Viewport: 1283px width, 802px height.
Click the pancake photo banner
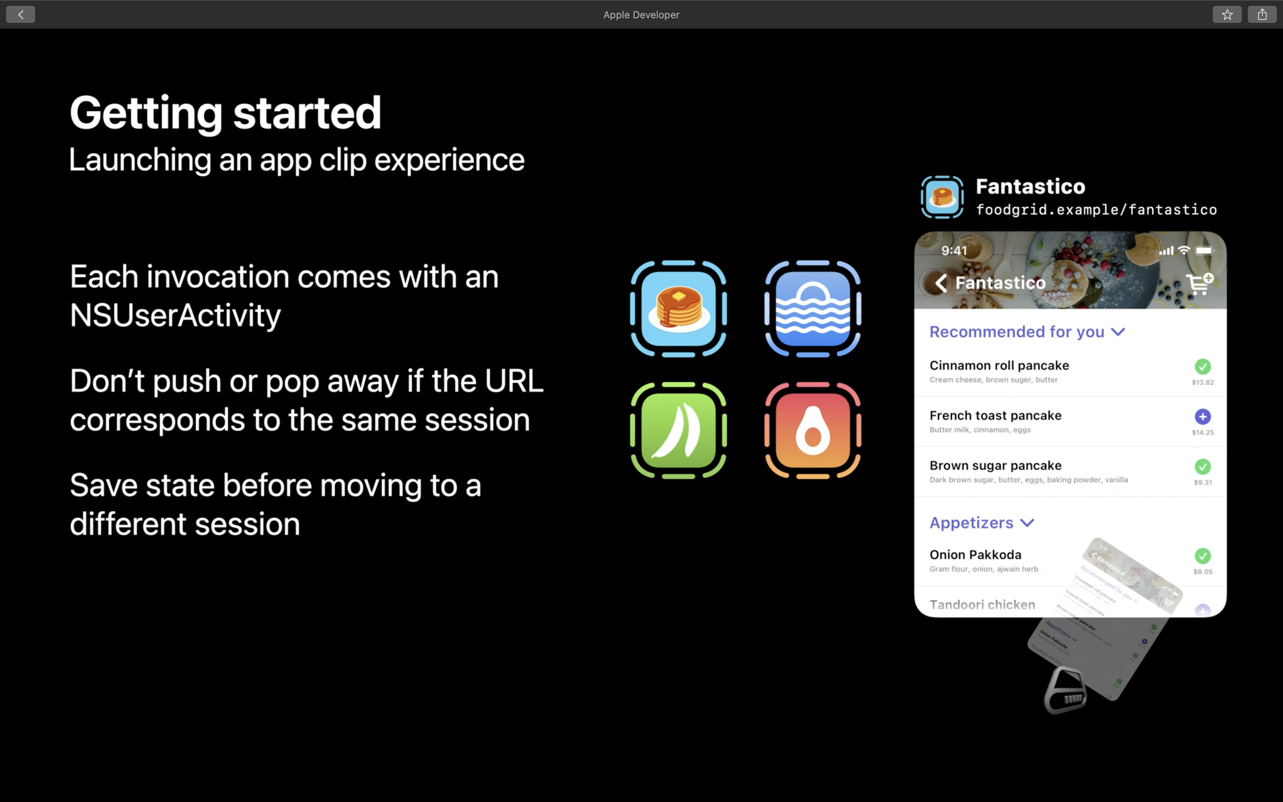coord(1070,270)
